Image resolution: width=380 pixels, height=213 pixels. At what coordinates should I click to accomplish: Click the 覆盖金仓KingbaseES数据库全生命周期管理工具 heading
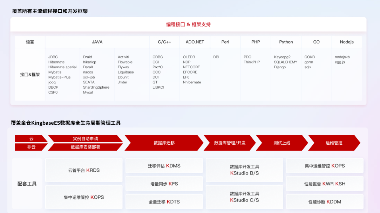click(x=66, y=123)
